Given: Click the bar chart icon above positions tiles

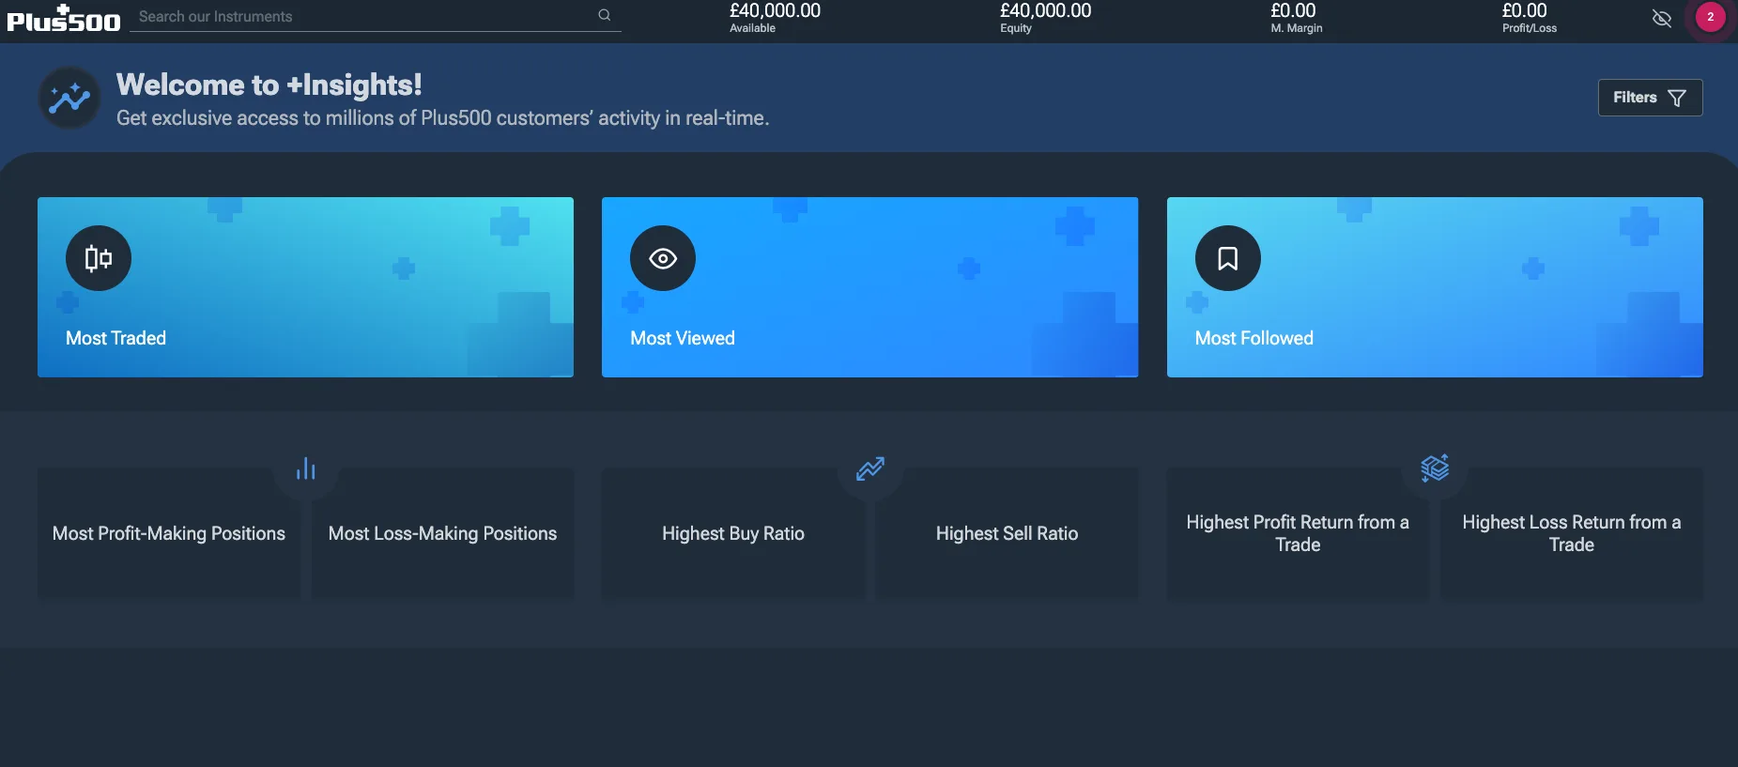Looking at the screenshot, I should coord(306,468).
